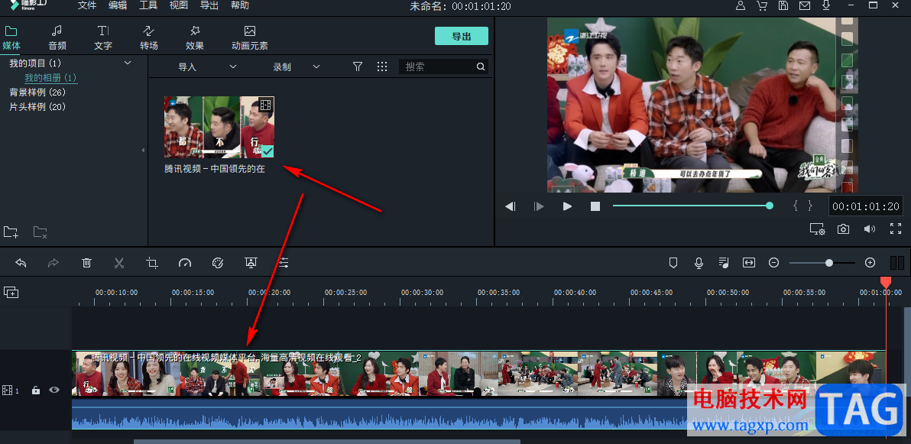Select 片头样例 (20) folder

click(37, 107)
